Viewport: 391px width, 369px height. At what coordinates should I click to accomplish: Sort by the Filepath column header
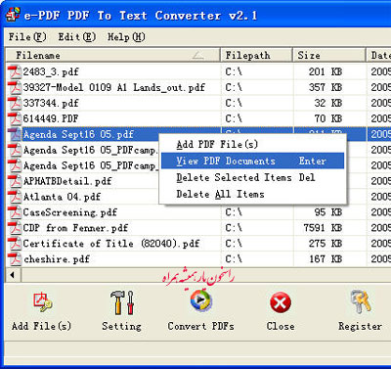(x=257, y=55)
